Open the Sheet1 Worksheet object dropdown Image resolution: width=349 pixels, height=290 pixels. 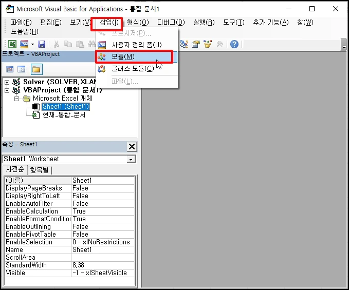coord(131,159)
